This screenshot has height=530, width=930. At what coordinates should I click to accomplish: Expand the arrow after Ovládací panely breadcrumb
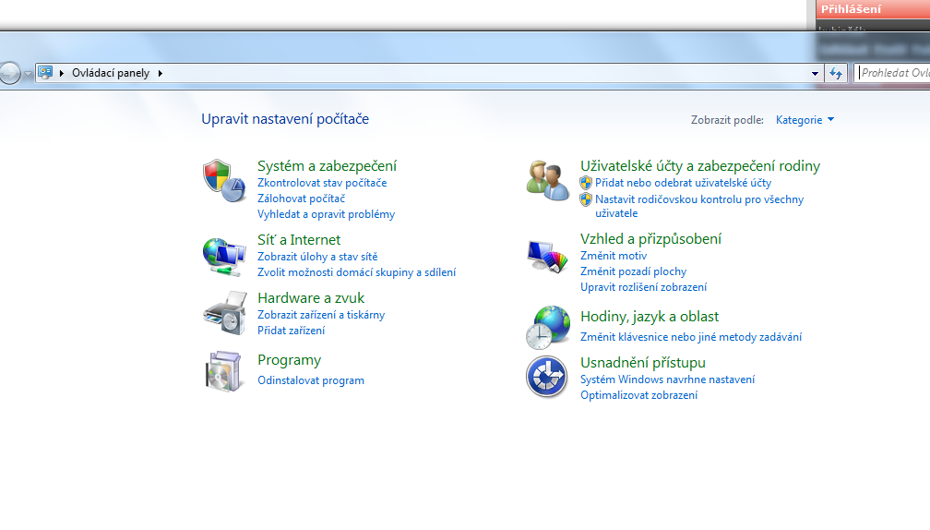[161, 73]
